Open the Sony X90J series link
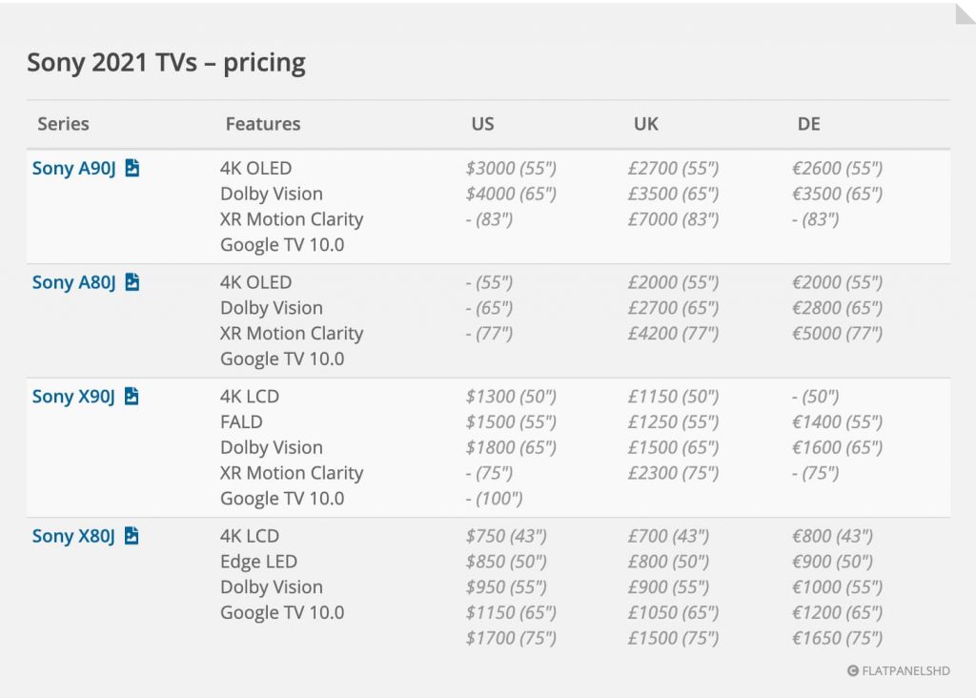 click(72, 396)
